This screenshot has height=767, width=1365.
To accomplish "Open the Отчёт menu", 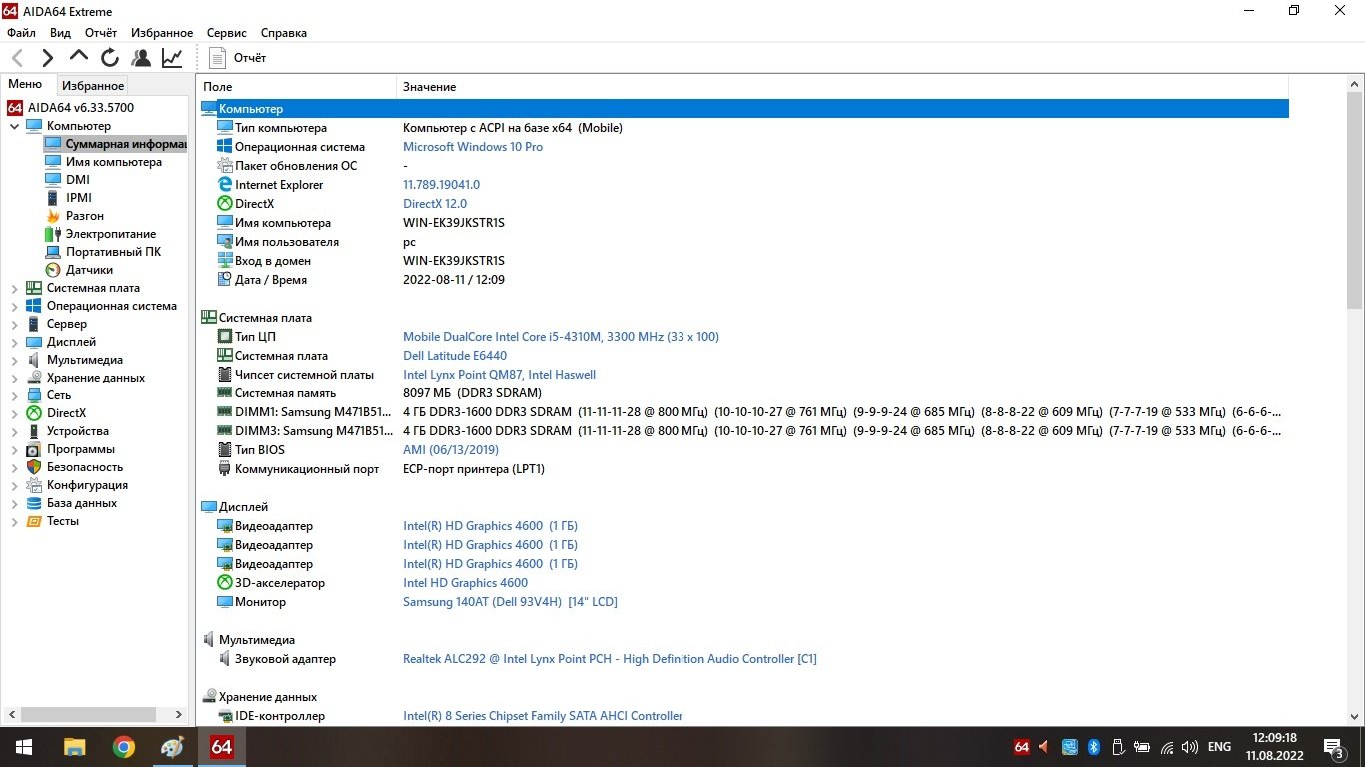I will (101, 33).
